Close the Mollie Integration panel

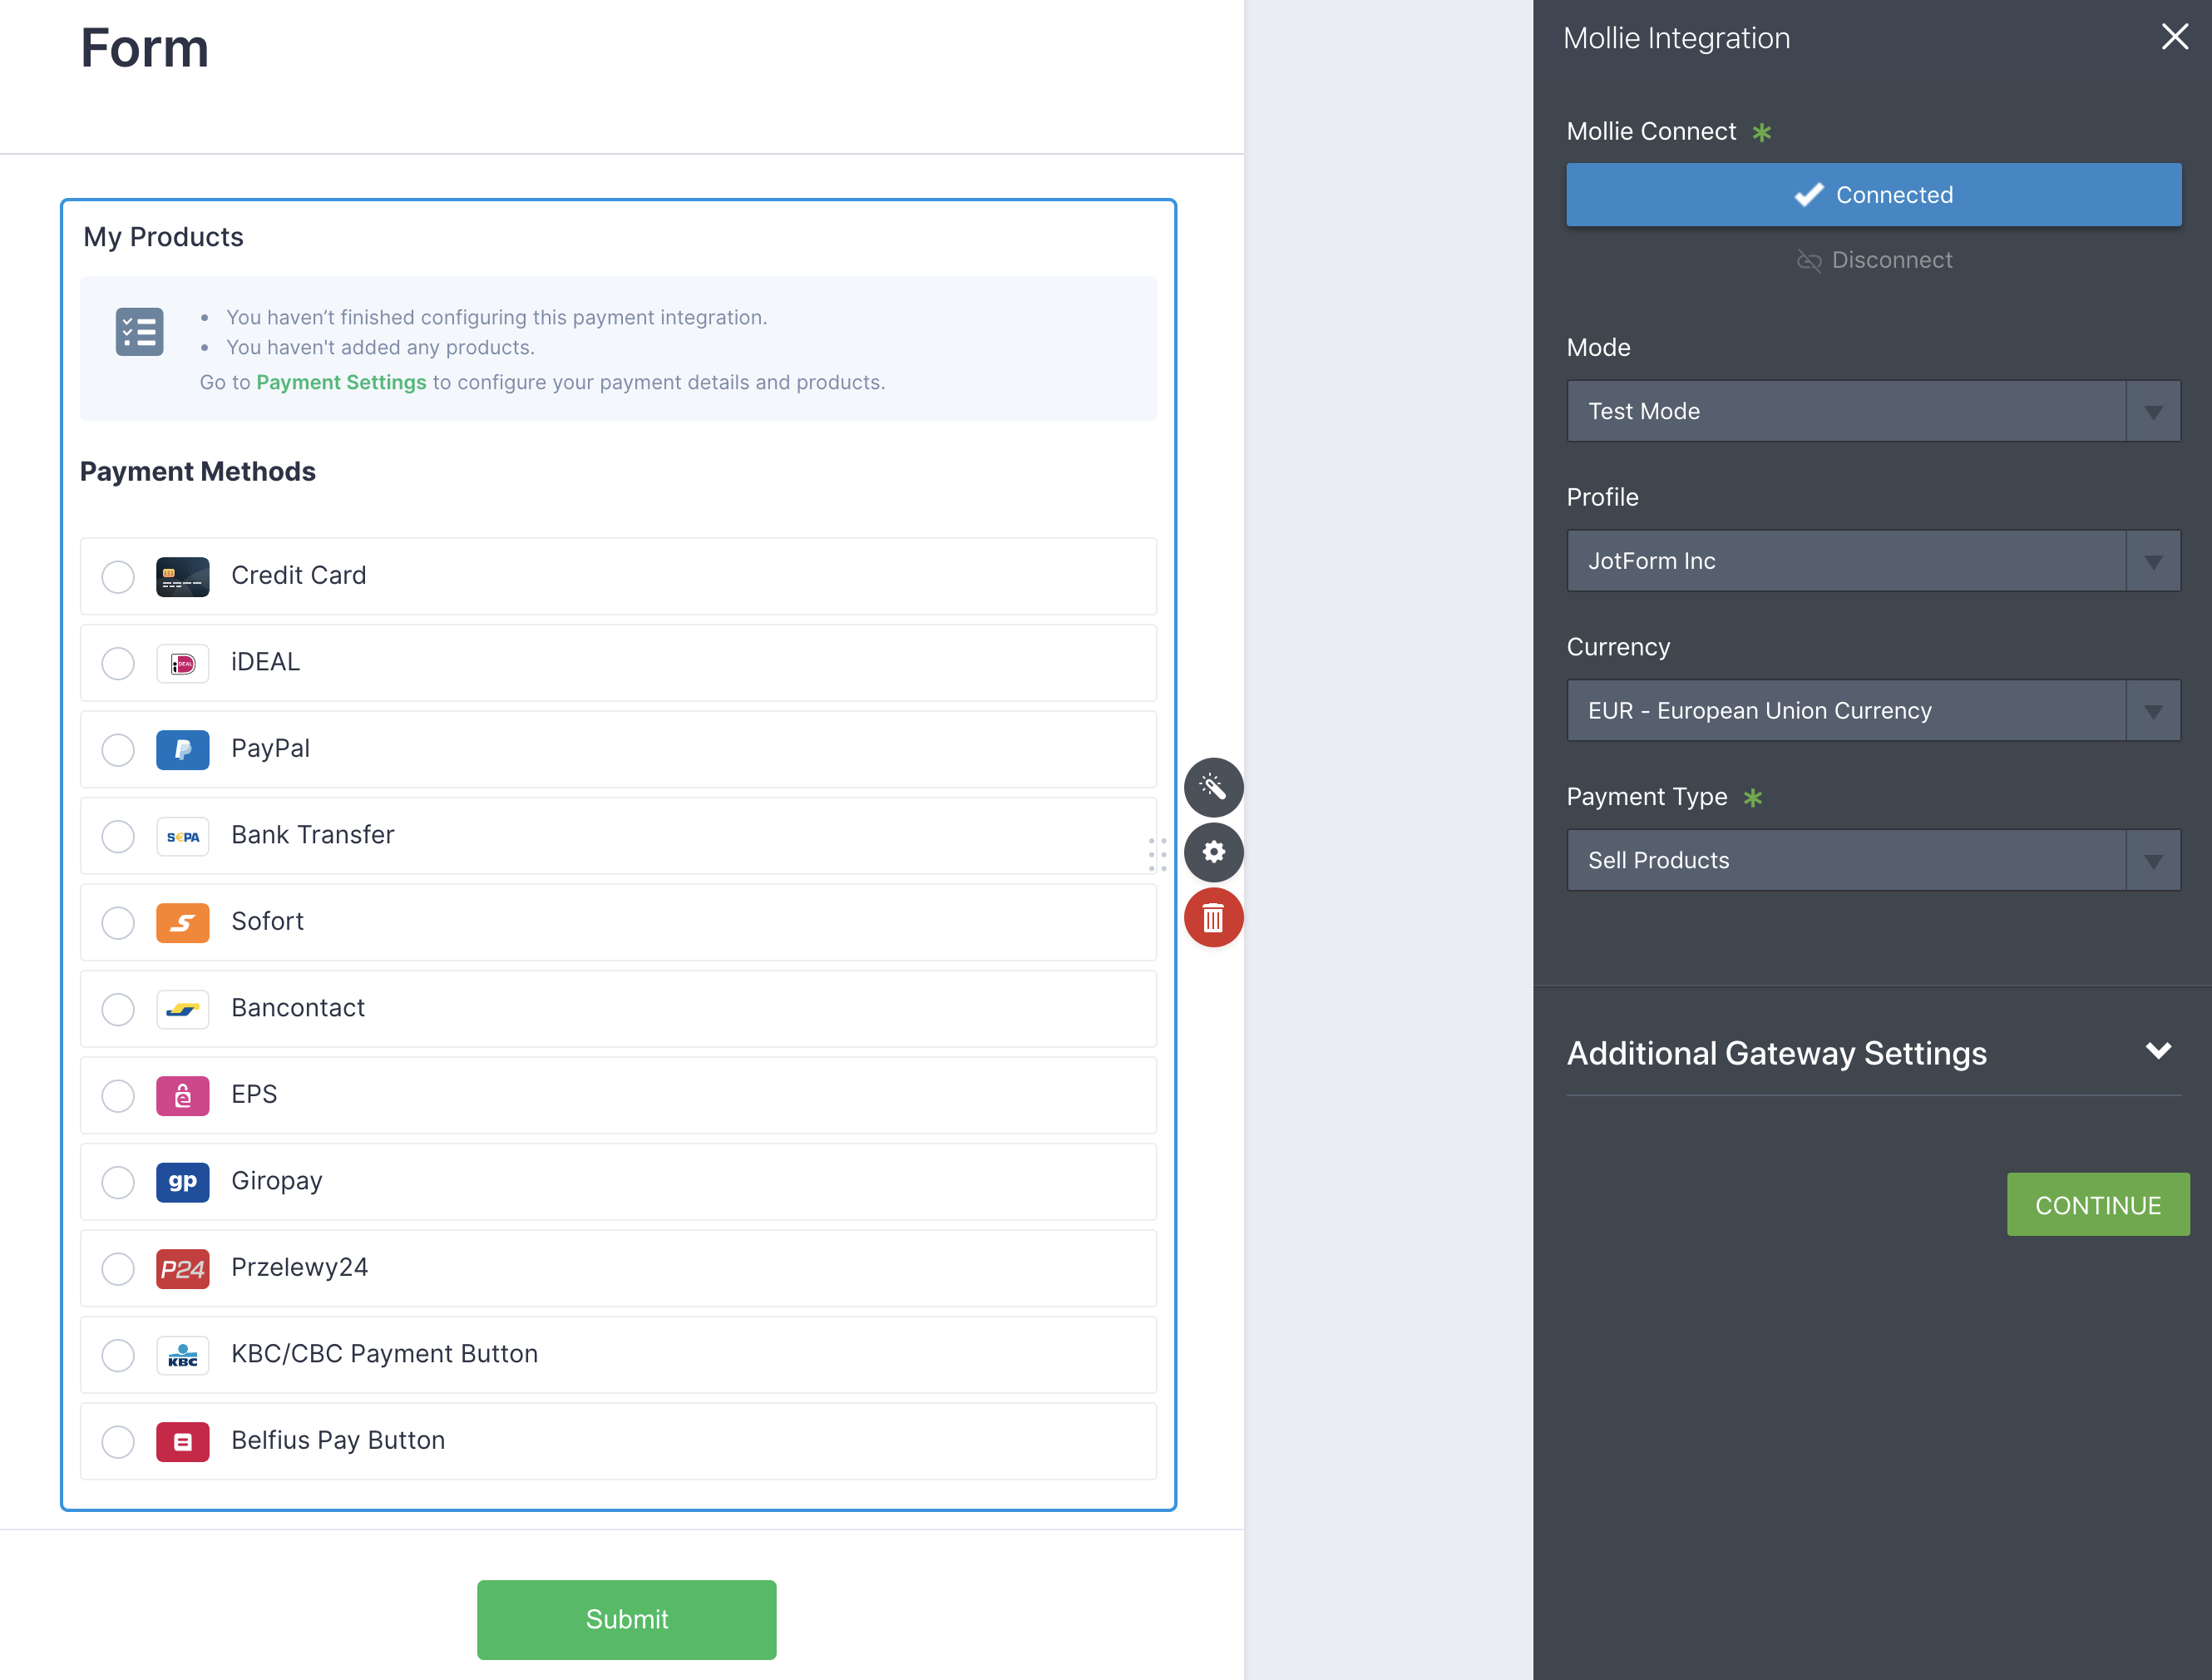tap(2174, 37)
